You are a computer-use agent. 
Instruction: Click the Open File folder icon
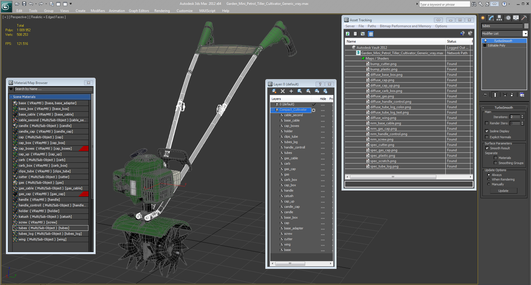coord(17,4)
